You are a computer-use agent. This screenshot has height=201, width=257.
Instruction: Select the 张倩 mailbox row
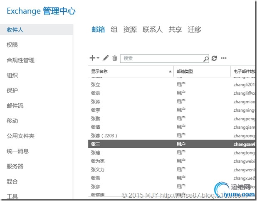[x=172, y=127]
